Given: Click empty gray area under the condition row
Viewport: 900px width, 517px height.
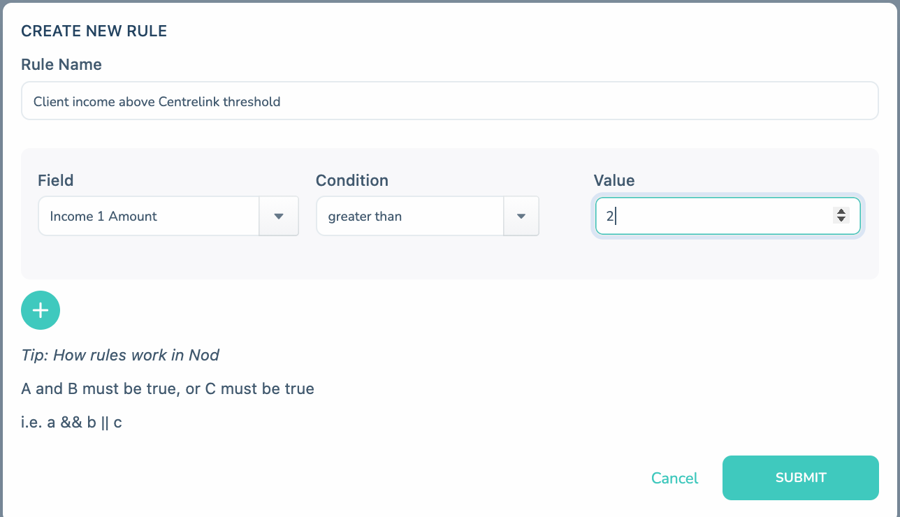Looking at the screenshot, I should 449,258.
